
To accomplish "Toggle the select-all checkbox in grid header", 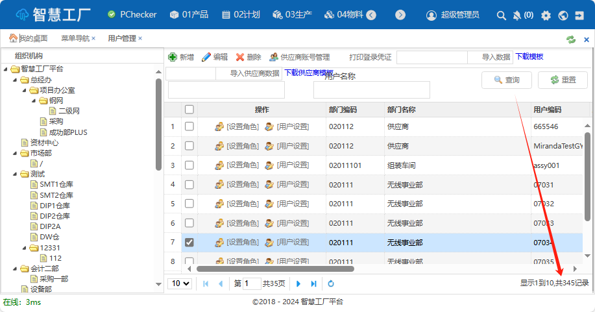I will pos(189,110).
